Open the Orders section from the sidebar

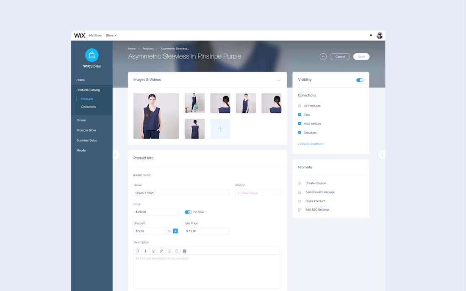[x=81, y=120]
